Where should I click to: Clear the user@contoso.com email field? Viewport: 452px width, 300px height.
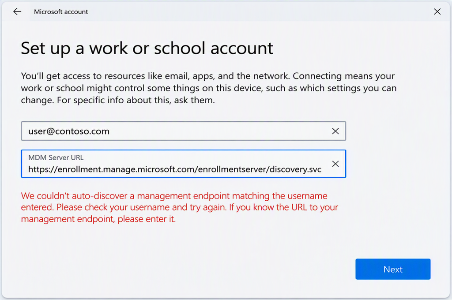pyautogui.click(x=335, y=131)
